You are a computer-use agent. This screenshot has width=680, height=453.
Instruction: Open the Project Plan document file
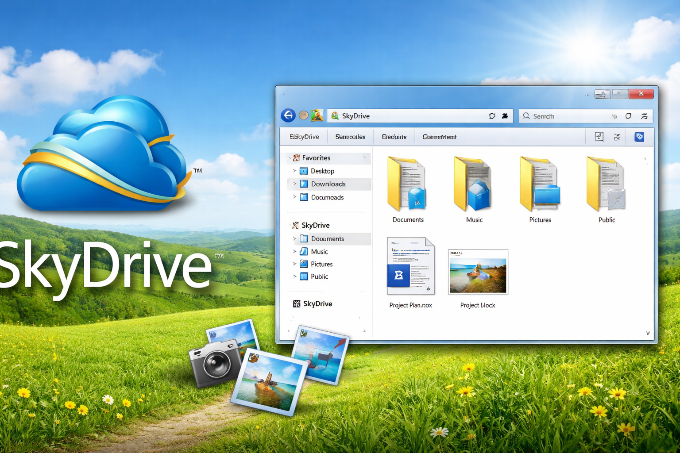[410, 267]
